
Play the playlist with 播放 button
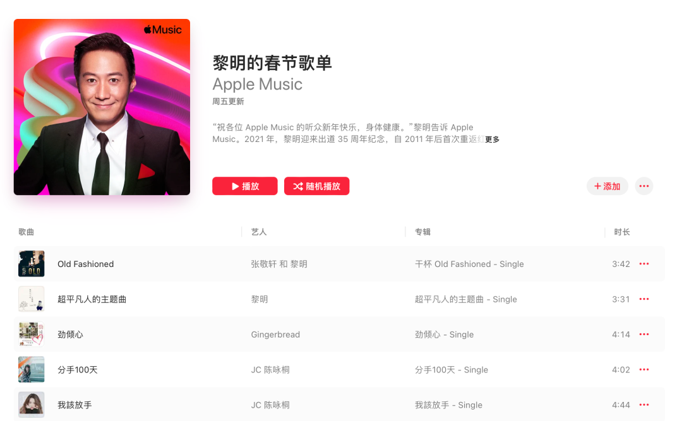click(245, 186)
